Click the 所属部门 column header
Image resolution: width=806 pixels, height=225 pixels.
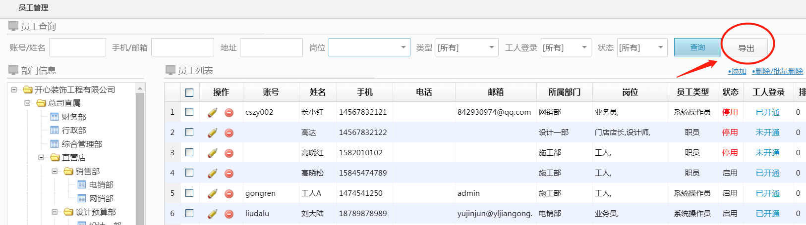tap(564, 92)
